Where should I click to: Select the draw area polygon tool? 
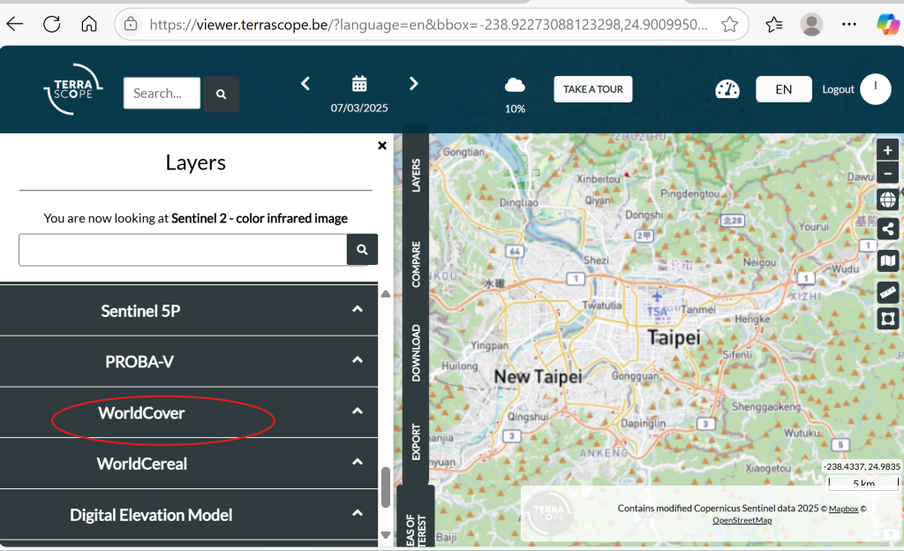click(x=887, y=319)
